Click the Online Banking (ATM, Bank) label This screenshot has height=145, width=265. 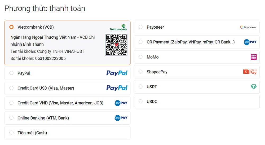(43, 118)
